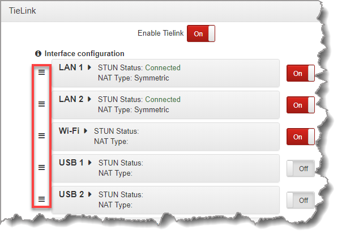
Task: Click the USB 1 drag handle icon
Action: coord(41,167)
